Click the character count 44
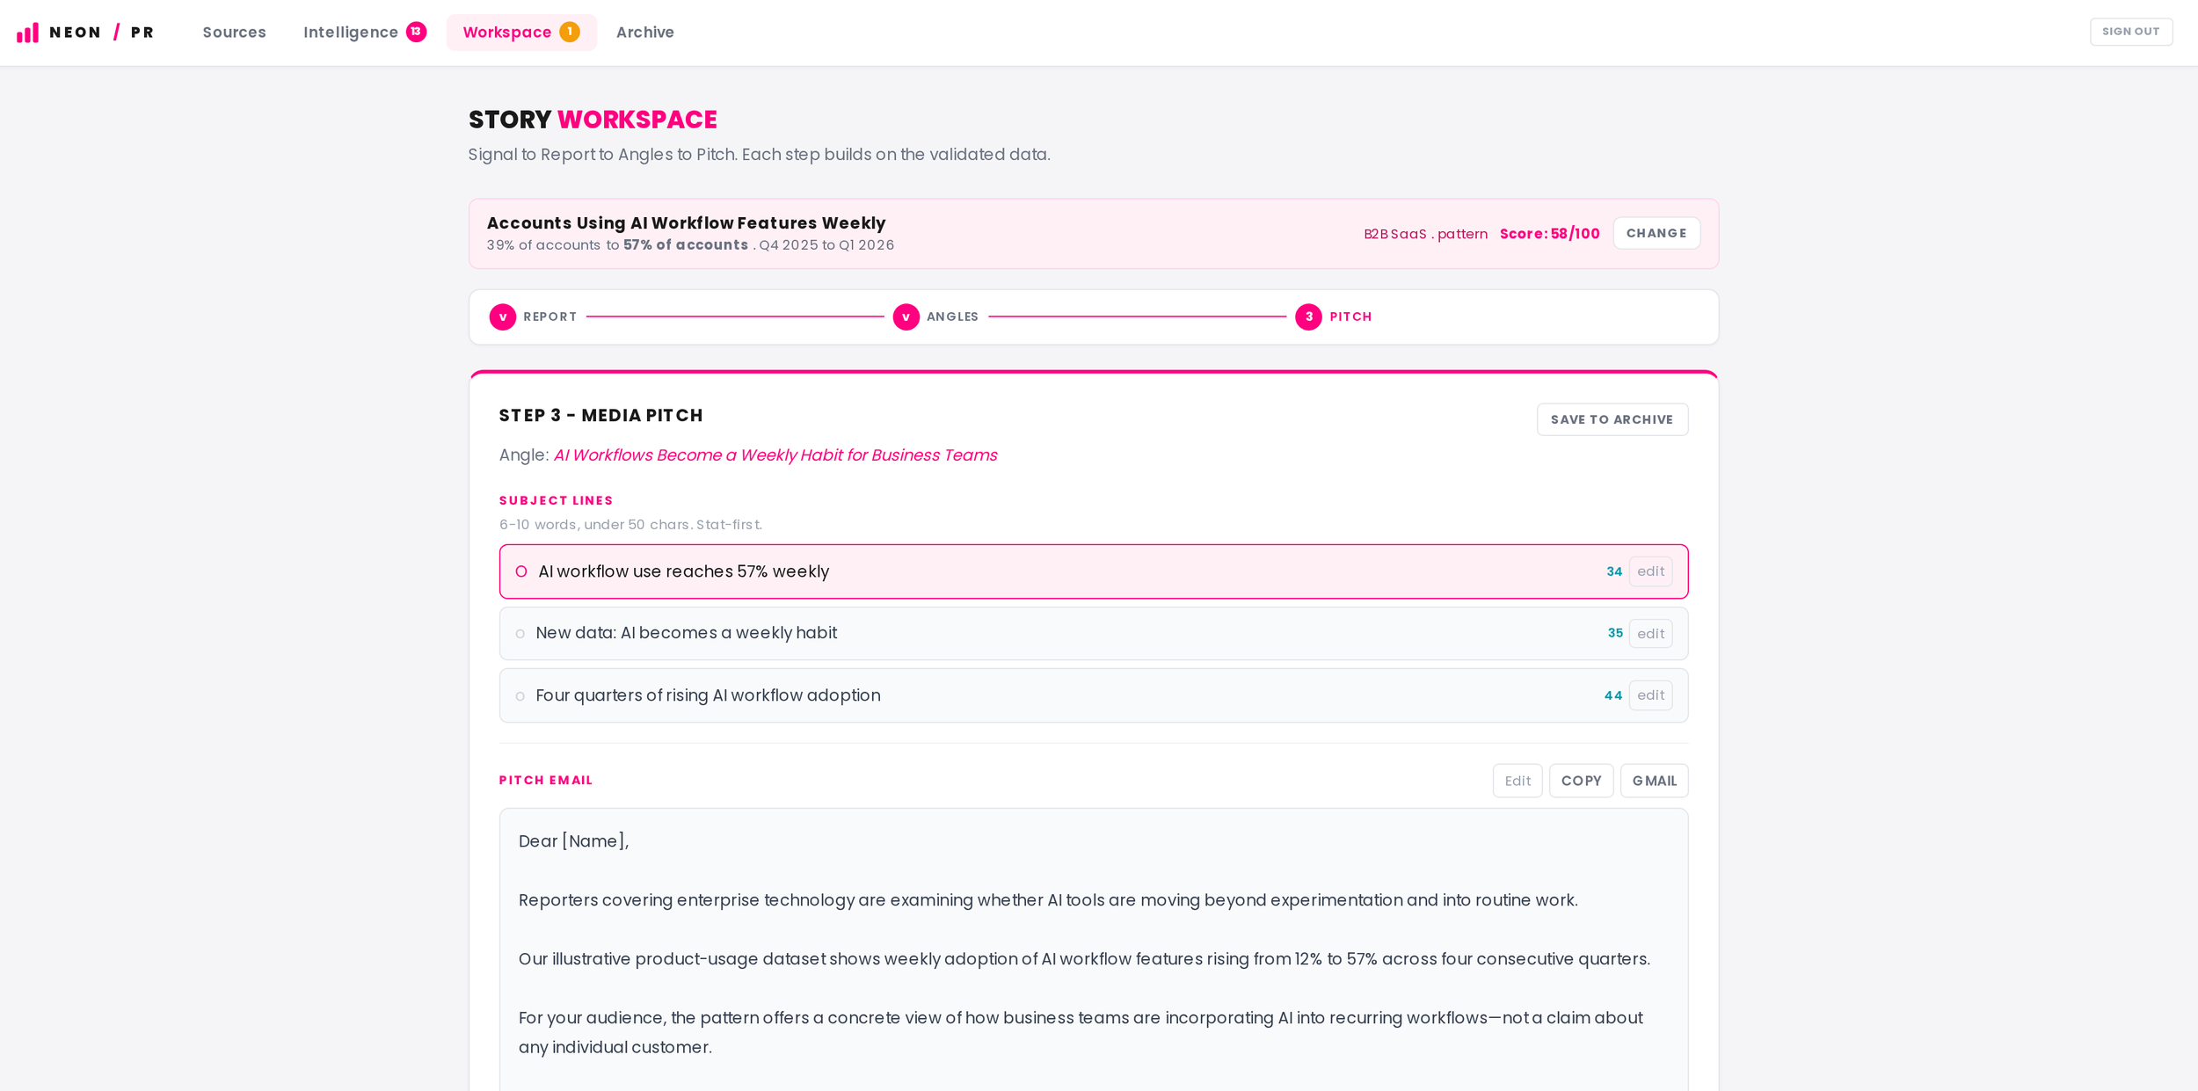The height and width of the screenshot is (1091, 2198). pos(1612,695)
